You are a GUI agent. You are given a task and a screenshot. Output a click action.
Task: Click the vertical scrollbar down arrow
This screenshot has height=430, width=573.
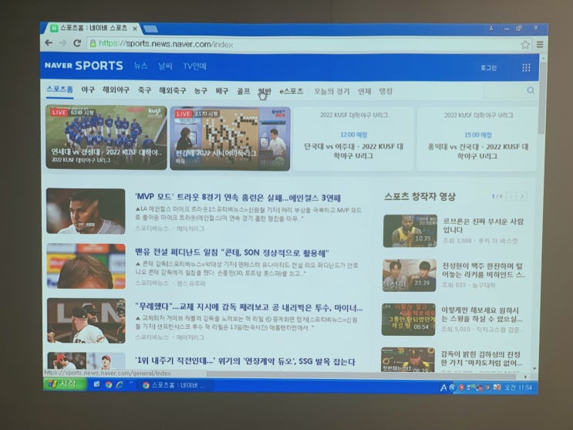click(x=534, y=369)
